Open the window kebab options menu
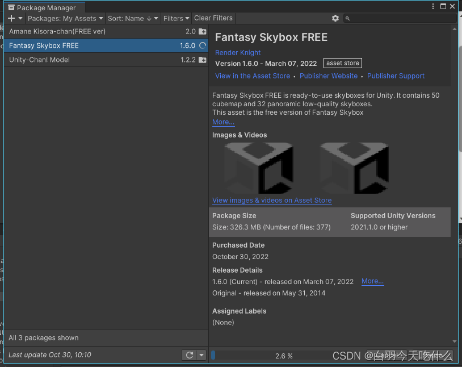Screen dimensions: 462x367 click(433, 6)
